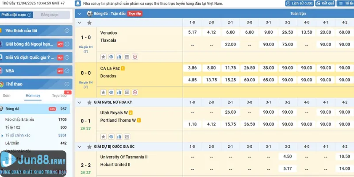Open live stream icon for Venados vs Tlaxcala
354x177 pixels.
point(135,57)
